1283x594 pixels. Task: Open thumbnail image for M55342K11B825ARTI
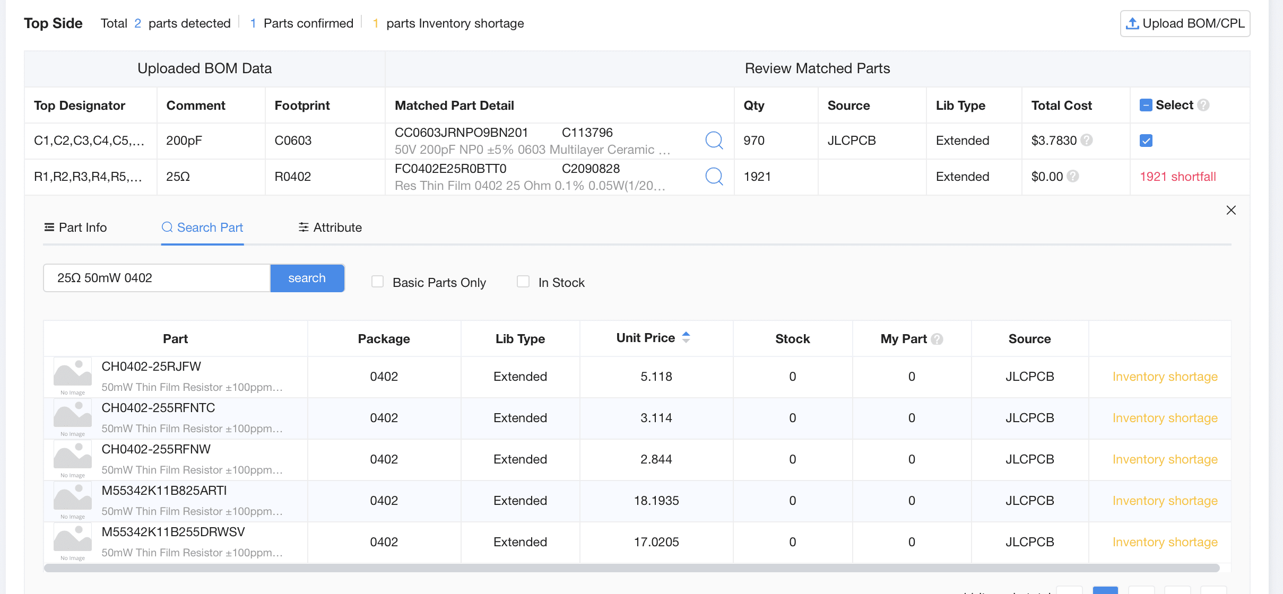point(73,501)
